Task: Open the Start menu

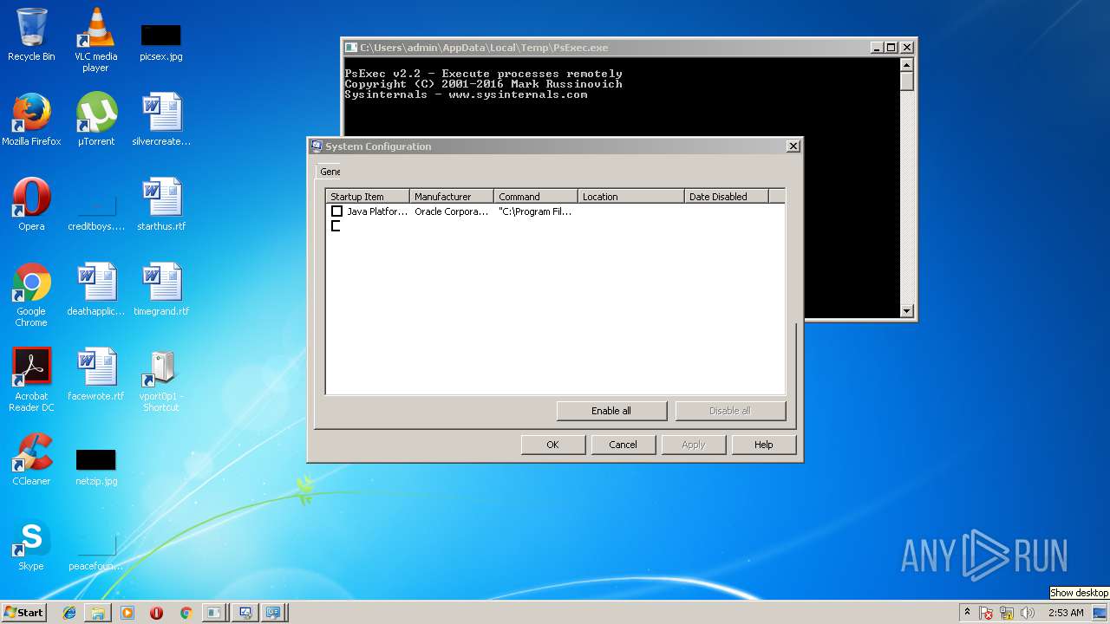Action: (x=23, y=613)
